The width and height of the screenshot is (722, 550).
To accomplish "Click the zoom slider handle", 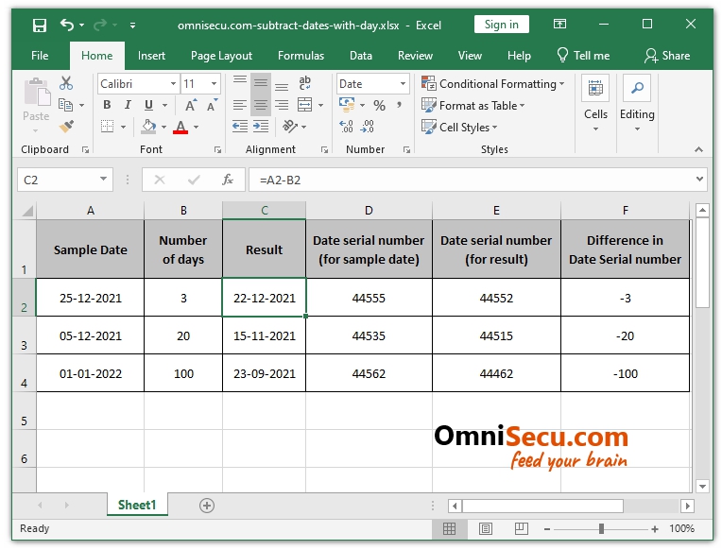I will click(x=601, y=529).
